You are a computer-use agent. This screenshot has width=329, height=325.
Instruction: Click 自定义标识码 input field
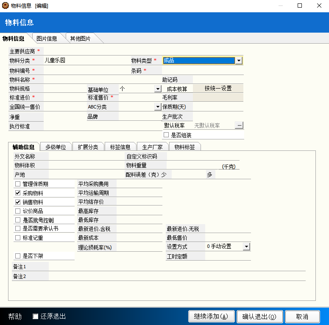(203, 156)
